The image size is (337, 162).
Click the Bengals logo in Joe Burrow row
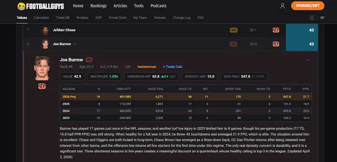pos(276,44)
